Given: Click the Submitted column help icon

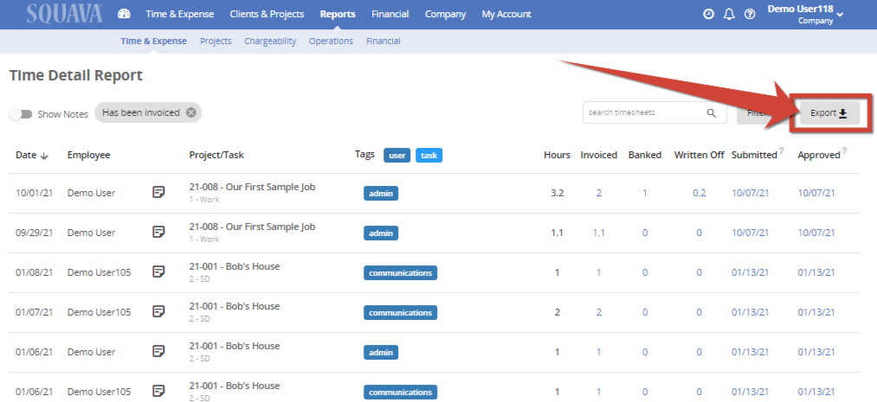Looking at the screenshot, I should (781, 150).
